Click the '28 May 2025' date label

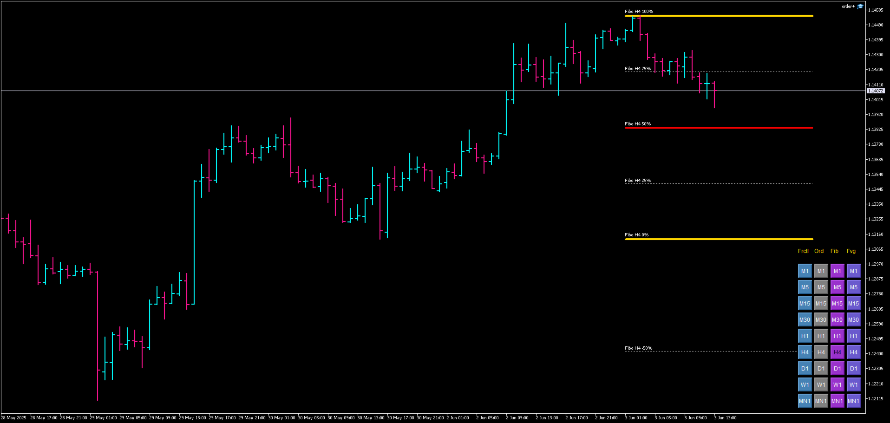coord(13,418)
